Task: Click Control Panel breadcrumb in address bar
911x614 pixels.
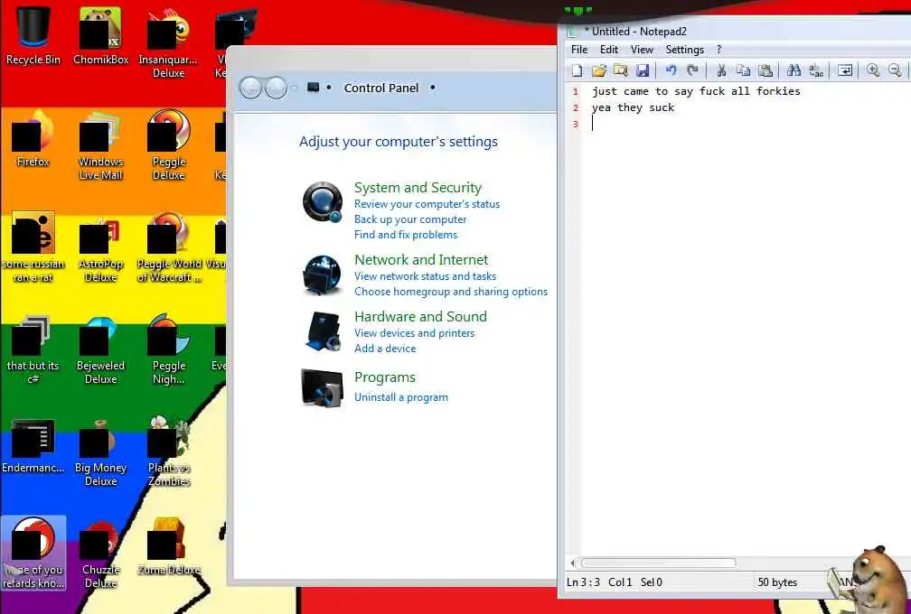Action: [381, 88]
